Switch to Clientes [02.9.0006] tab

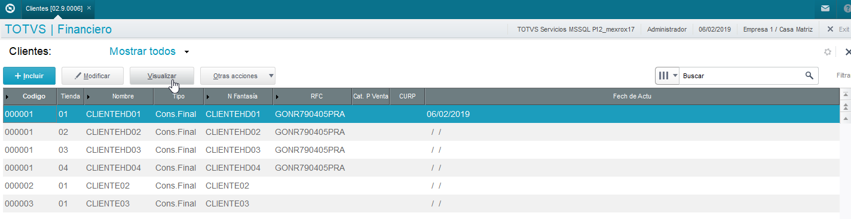(54, 8)
